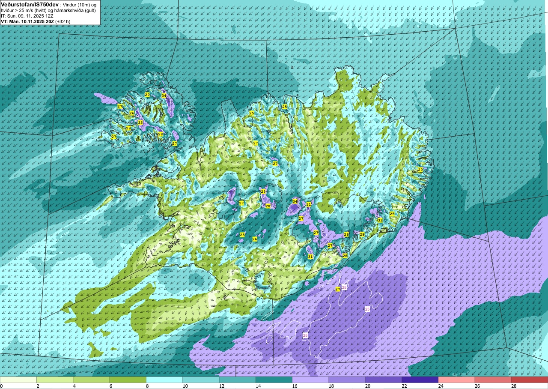Select the 26–28 m/s salmon legend swatch
Viewport: 548px width, 389px height.
493,380
